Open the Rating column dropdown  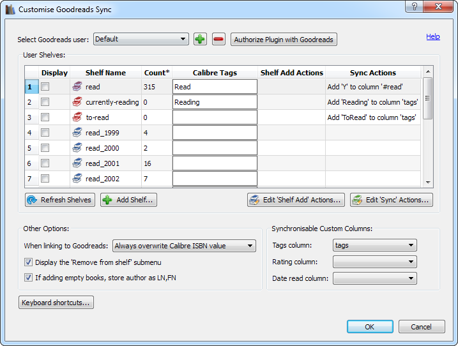coord(375,262)
